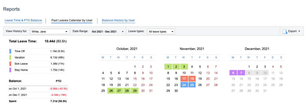Click November 30 in the calendar

click(x=176, y=91)
